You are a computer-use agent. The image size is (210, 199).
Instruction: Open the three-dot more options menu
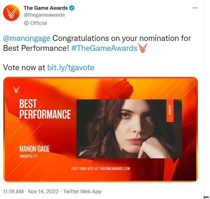[x=195, y=8]
